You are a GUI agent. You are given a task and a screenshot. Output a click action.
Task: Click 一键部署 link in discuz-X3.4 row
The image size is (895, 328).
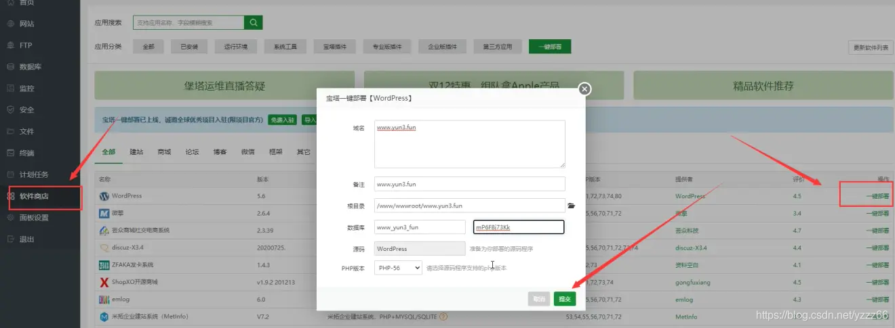(x=877, y=248)
